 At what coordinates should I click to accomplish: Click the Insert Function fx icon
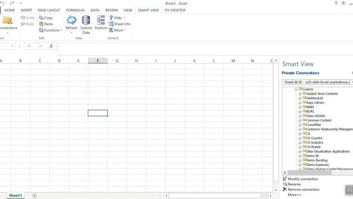[x=51, y=46]
